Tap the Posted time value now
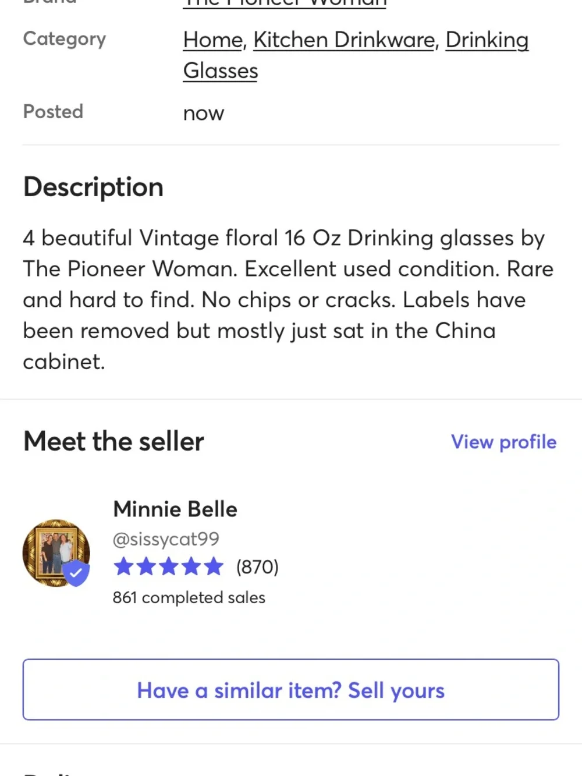Image resolution: width=582 pixels, height=776 pixels. (x=204, y=114)
